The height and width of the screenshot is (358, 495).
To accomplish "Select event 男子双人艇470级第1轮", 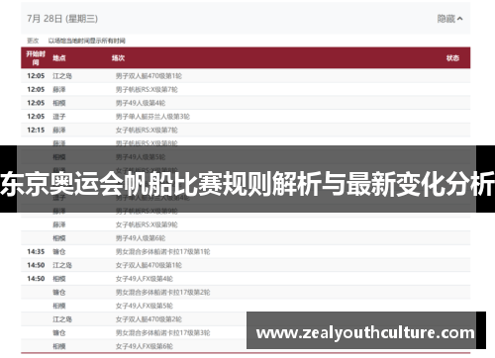I will [148, 76].
